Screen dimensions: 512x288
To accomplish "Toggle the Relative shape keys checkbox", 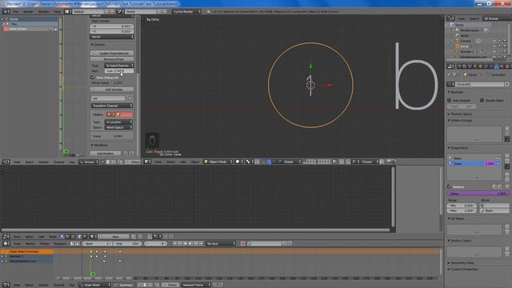I will [450, 186].
